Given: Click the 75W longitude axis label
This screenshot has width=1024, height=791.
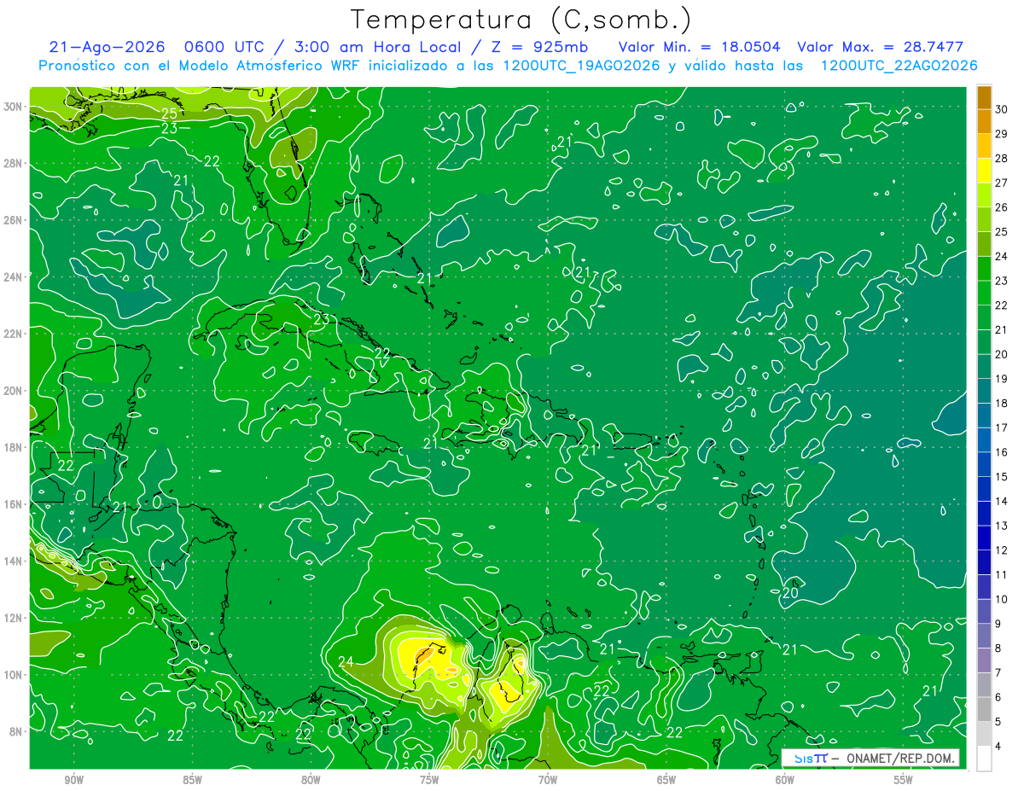Looking at the screenshot, I should point(429,780).
